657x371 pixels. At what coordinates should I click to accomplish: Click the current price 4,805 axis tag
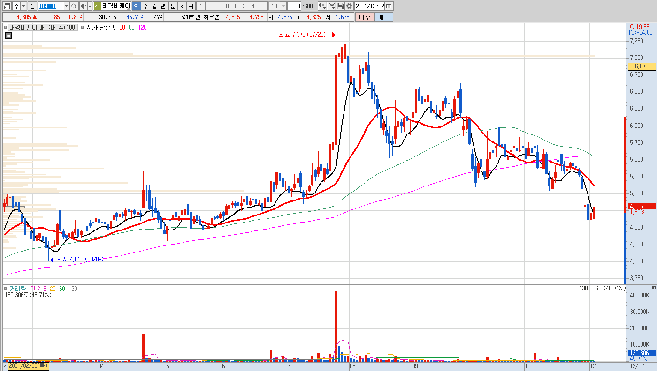pos(642,206)
